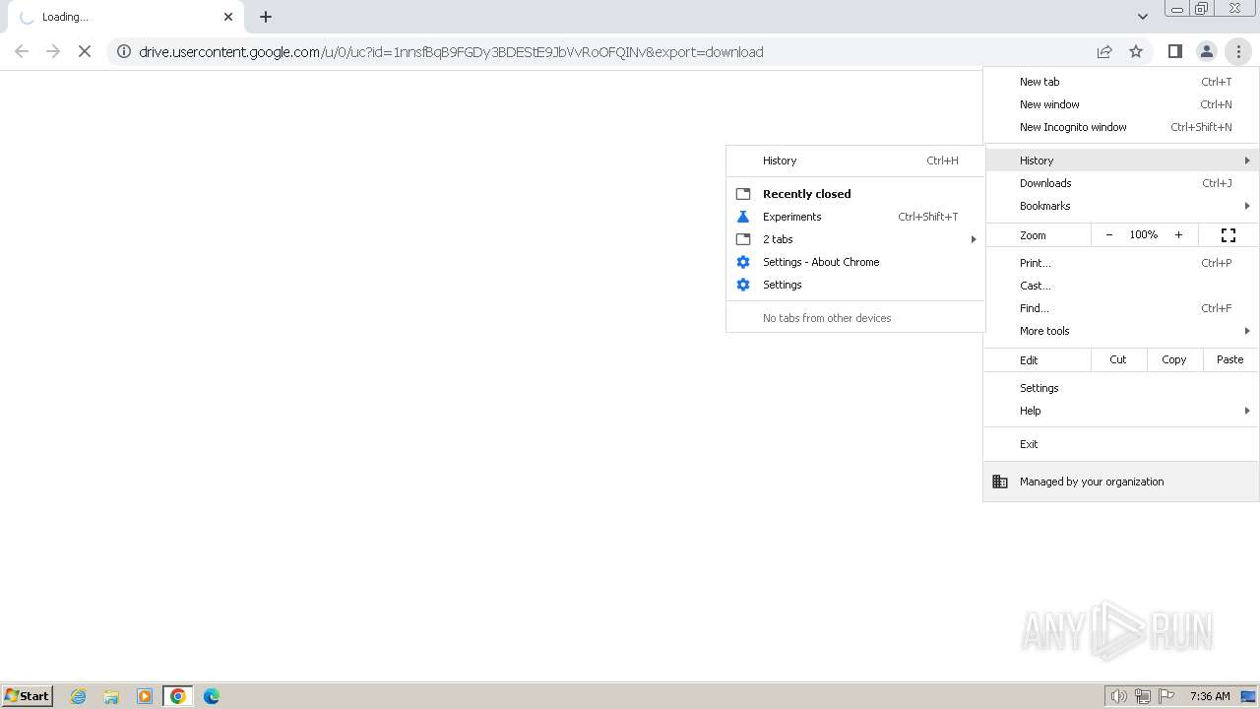Viewport: 1260px width, 709px height.
Task: Click the Experiments flask icon
Action: pos(743,217)
